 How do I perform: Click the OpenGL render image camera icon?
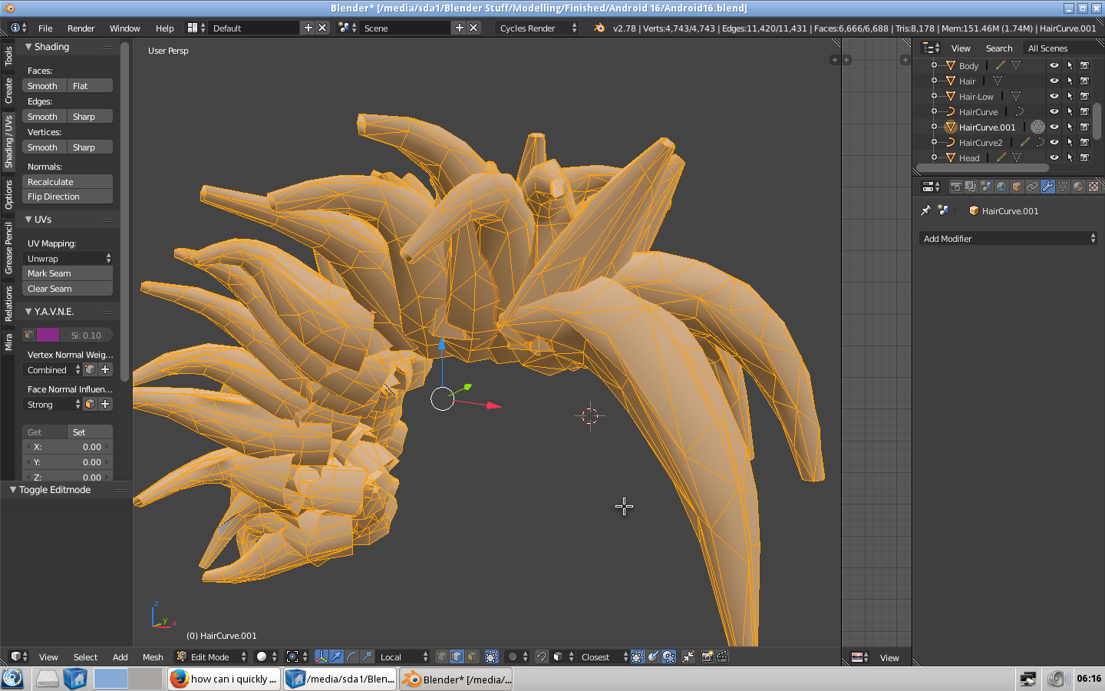[708, 656]
